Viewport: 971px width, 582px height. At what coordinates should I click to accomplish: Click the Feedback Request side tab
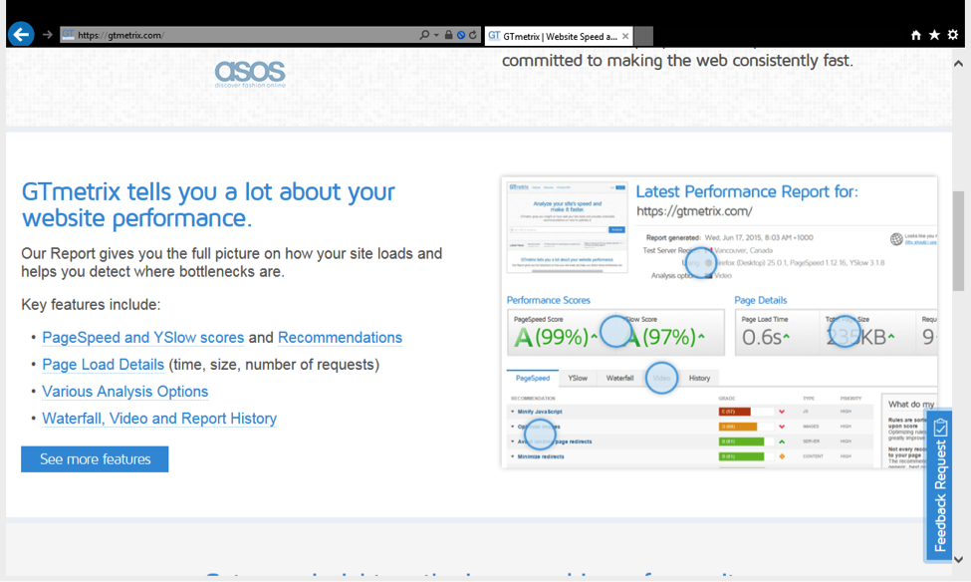pyautogui.click(x=939, y=485)
